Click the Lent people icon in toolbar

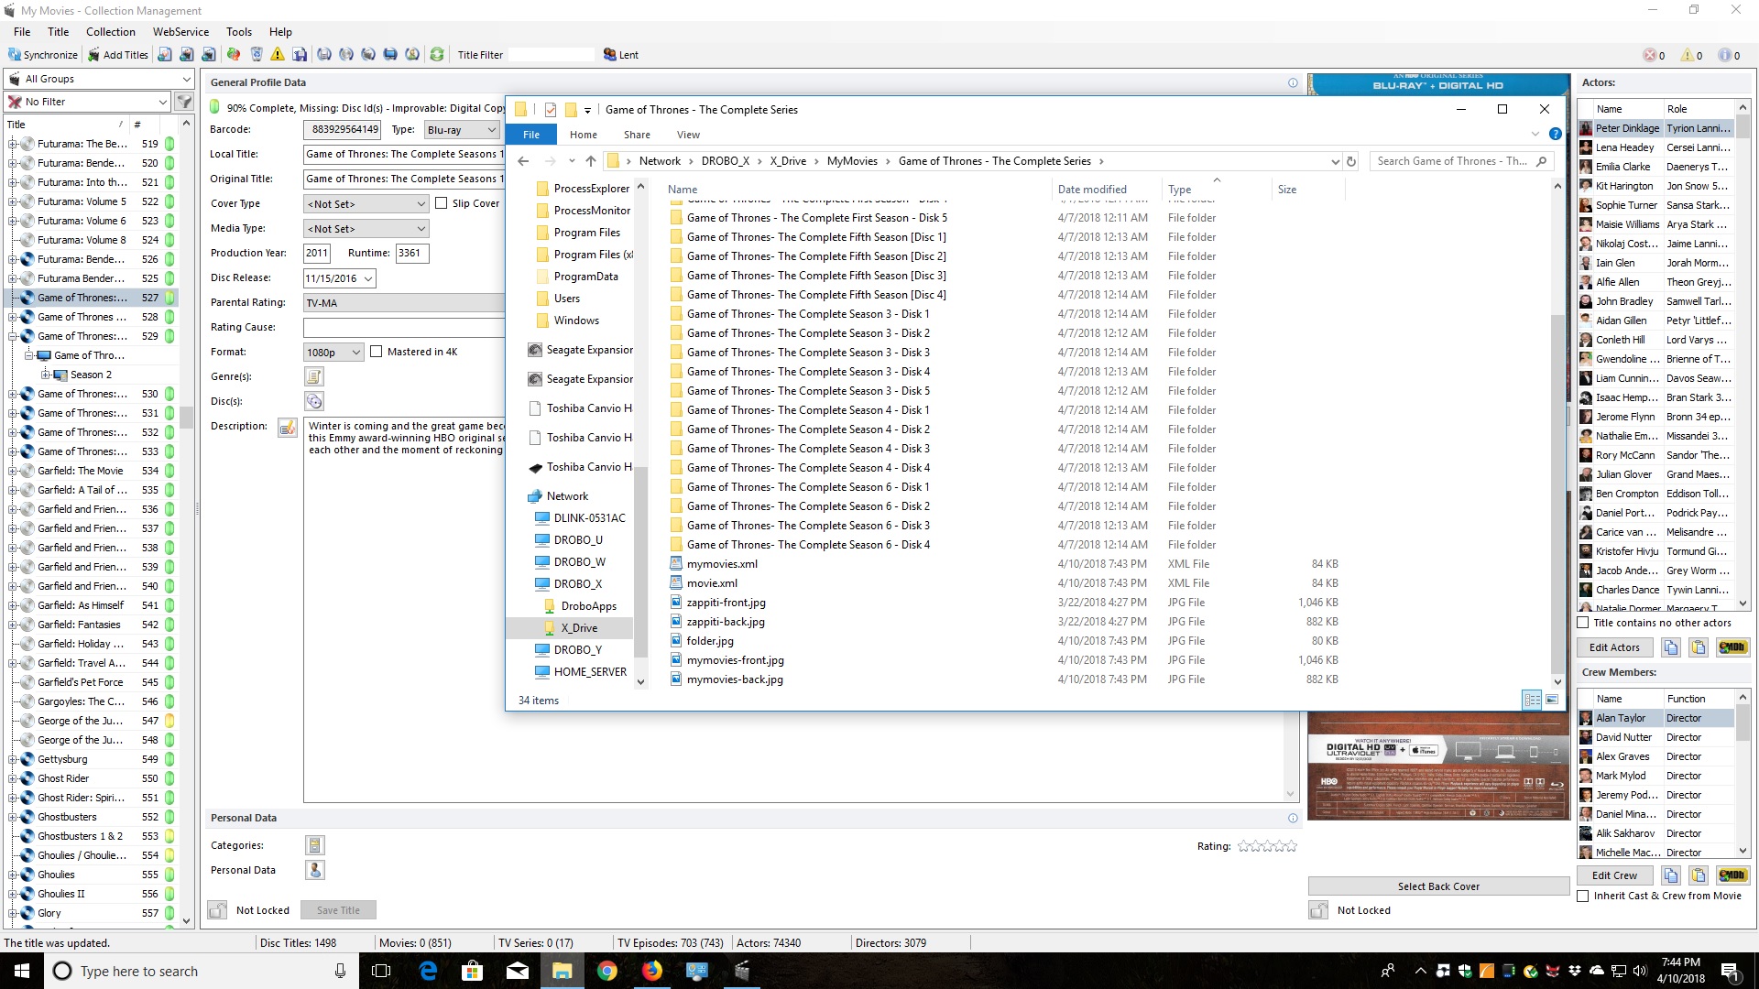coord(610,55)
